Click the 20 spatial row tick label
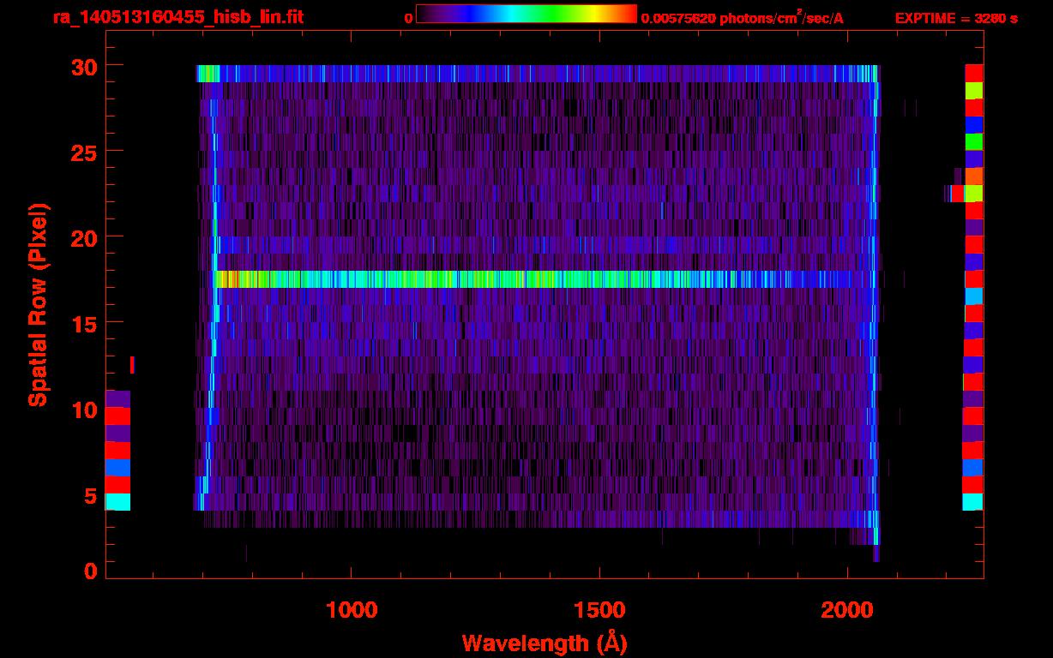This screenshot has height=658, width=1053. (x=84, y=237)
